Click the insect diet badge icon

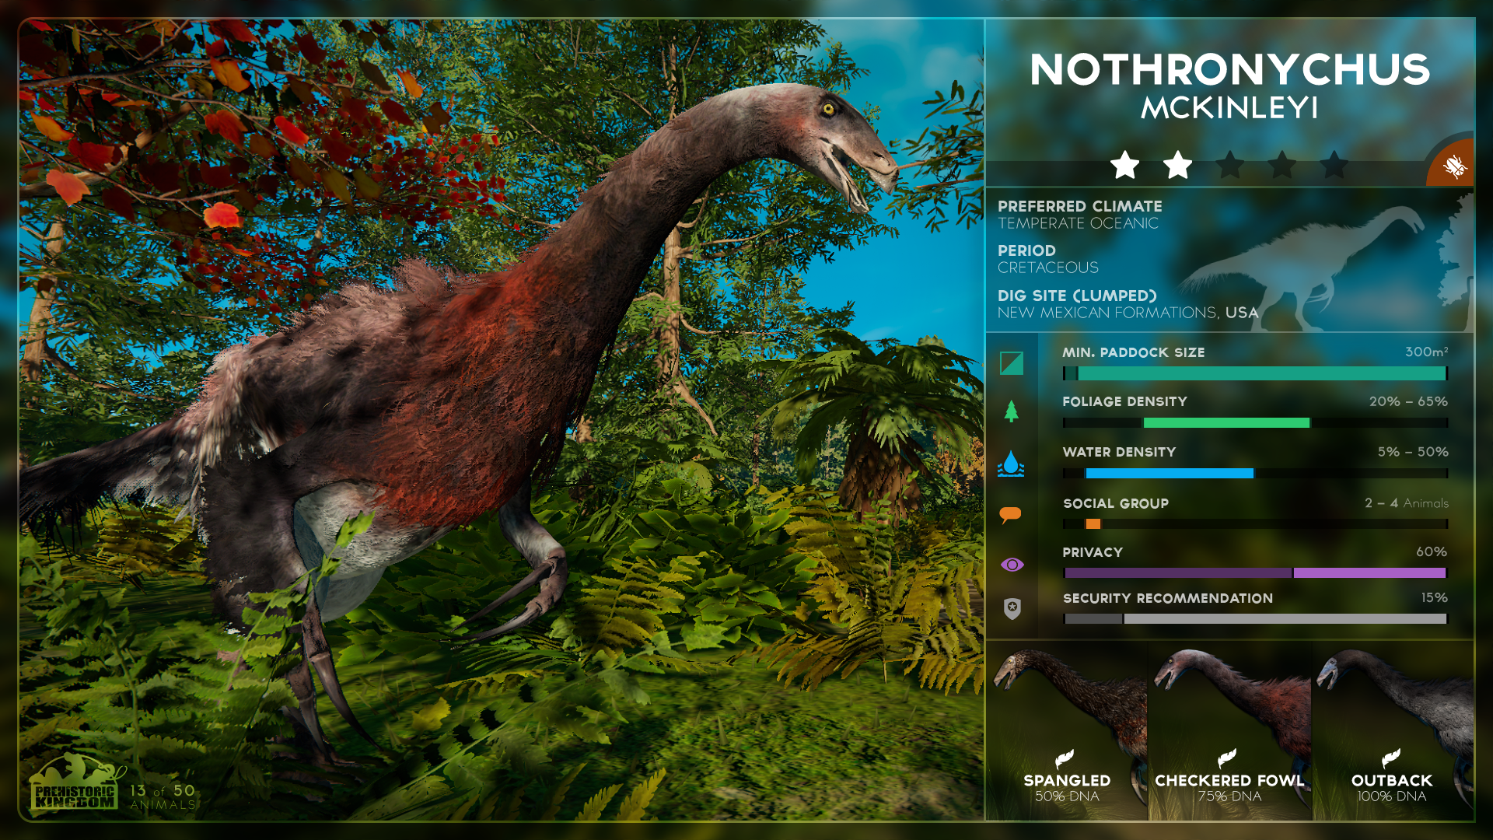(x=1454, y=166)
